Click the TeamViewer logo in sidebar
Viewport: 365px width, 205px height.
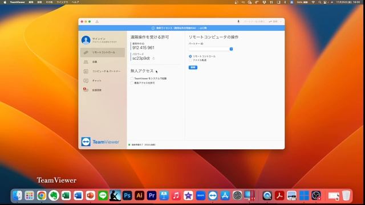[100, 142]
